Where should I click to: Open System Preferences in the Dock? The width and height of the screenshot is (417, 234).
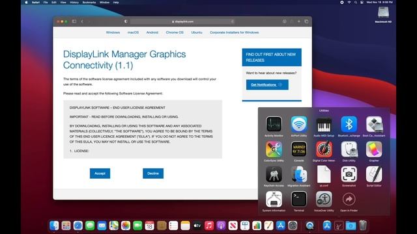coord(293,226)
